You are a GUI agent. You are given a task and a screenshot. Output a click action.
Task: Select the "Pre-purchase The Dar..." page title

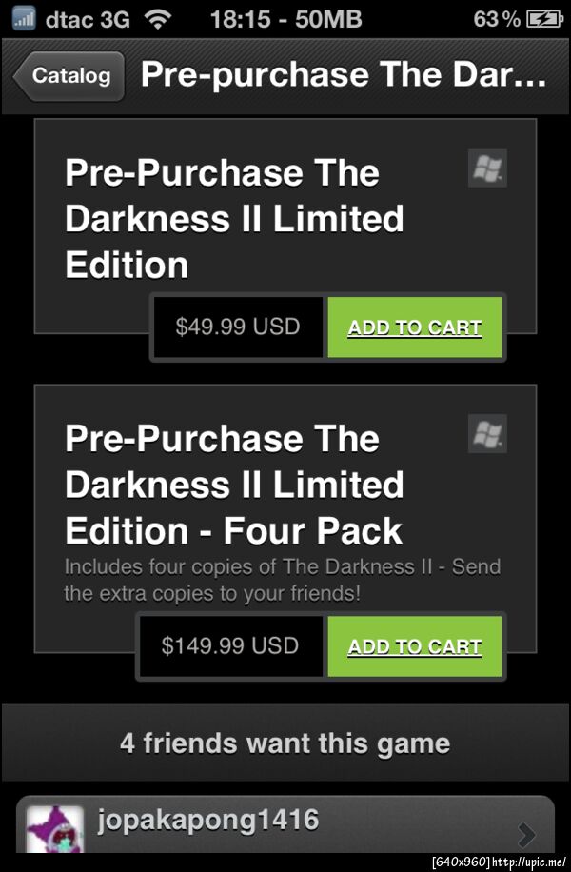coord(343,76)
